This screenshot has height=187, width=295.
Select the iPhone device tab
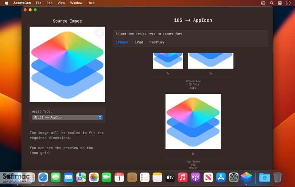122,42
